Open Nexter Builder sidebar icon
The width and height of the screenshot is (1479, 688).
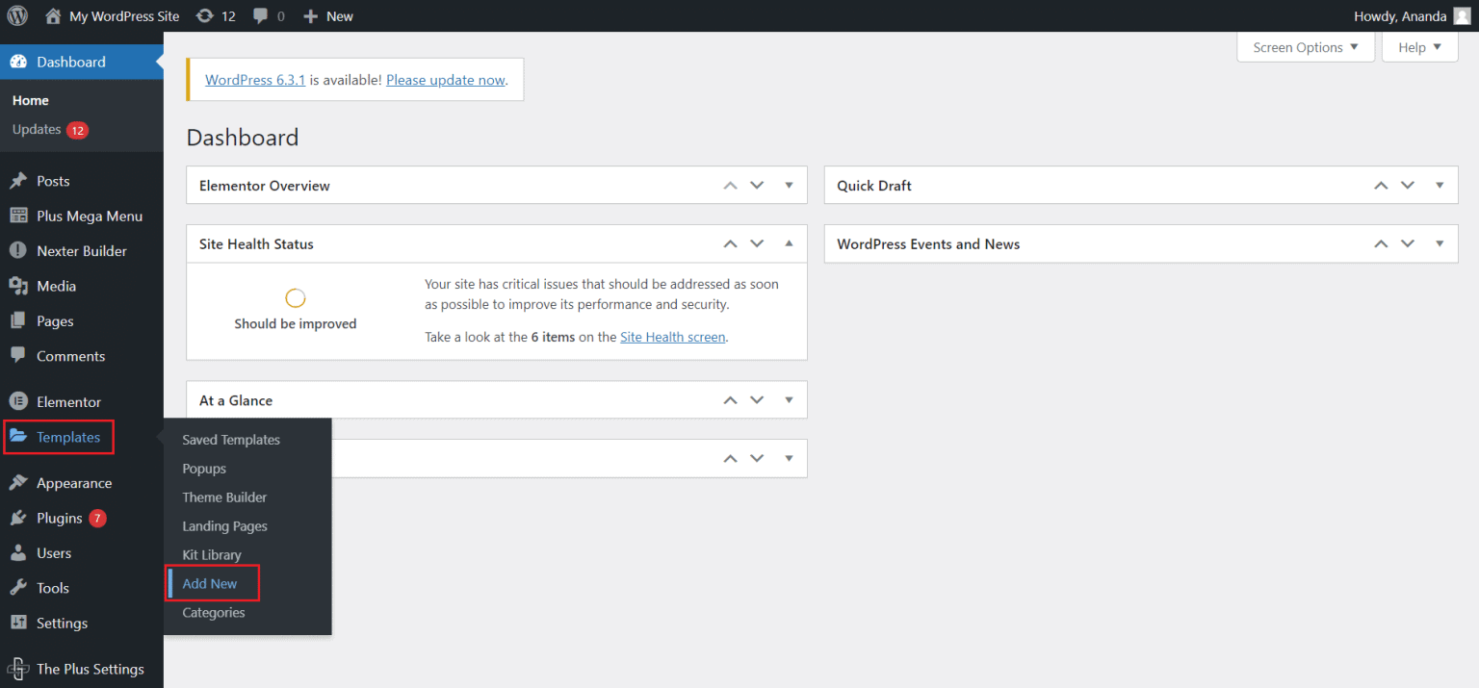coord(18,251)
